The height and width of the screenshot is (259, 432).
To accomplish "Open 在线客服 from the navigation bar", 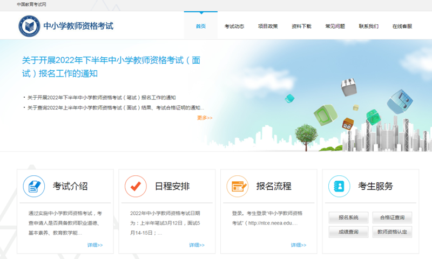I will pos(402,26).
